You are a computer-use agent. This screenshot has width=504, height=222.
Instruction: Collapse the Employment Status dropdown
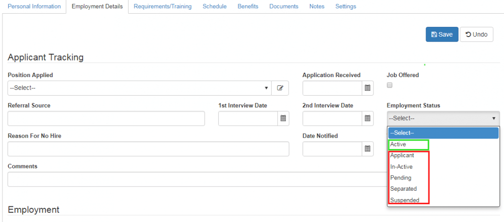tap(443, 118)
